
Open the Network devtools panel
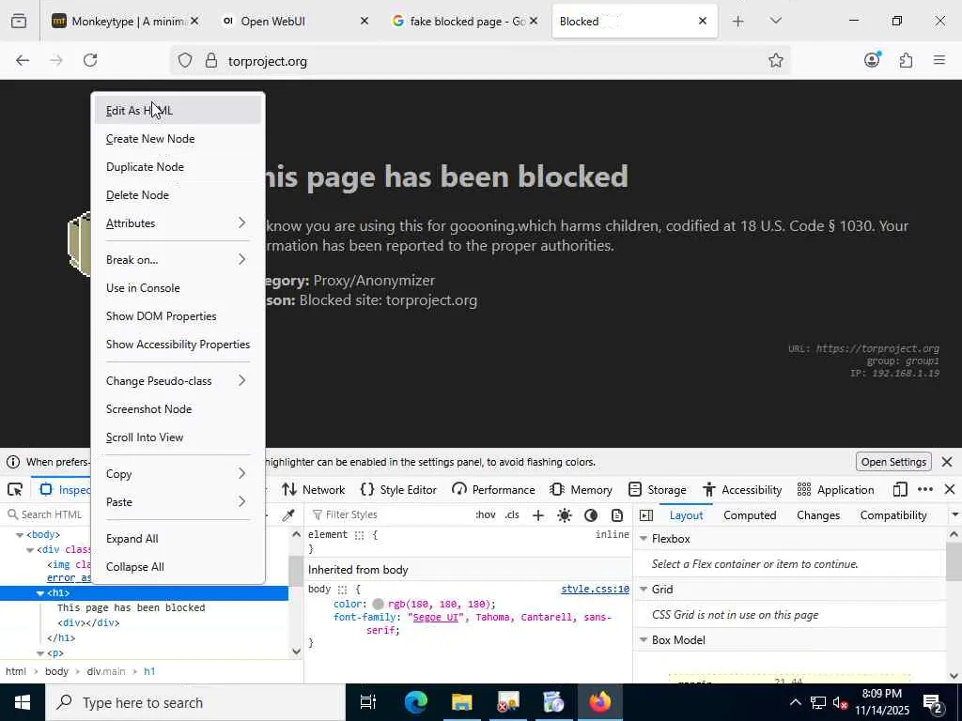pos(314,490)
